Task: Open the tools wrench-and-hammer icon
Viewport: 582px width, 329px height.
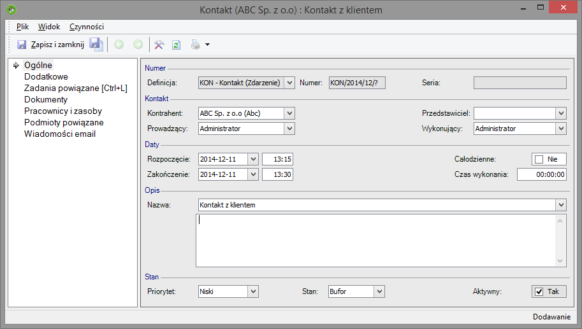Action: [x=159, y=45]
